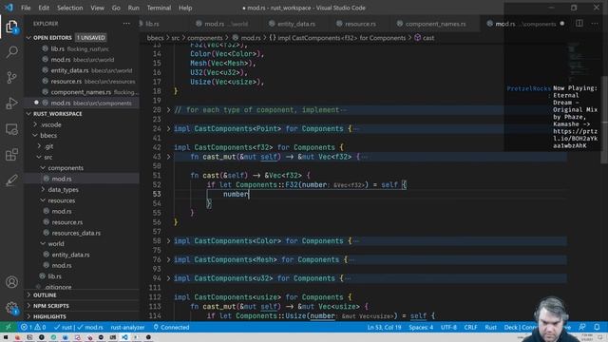Click the bbecs breadcrumb segment
The height and width of the screenshot is (342, 608).
pos(155,38)
